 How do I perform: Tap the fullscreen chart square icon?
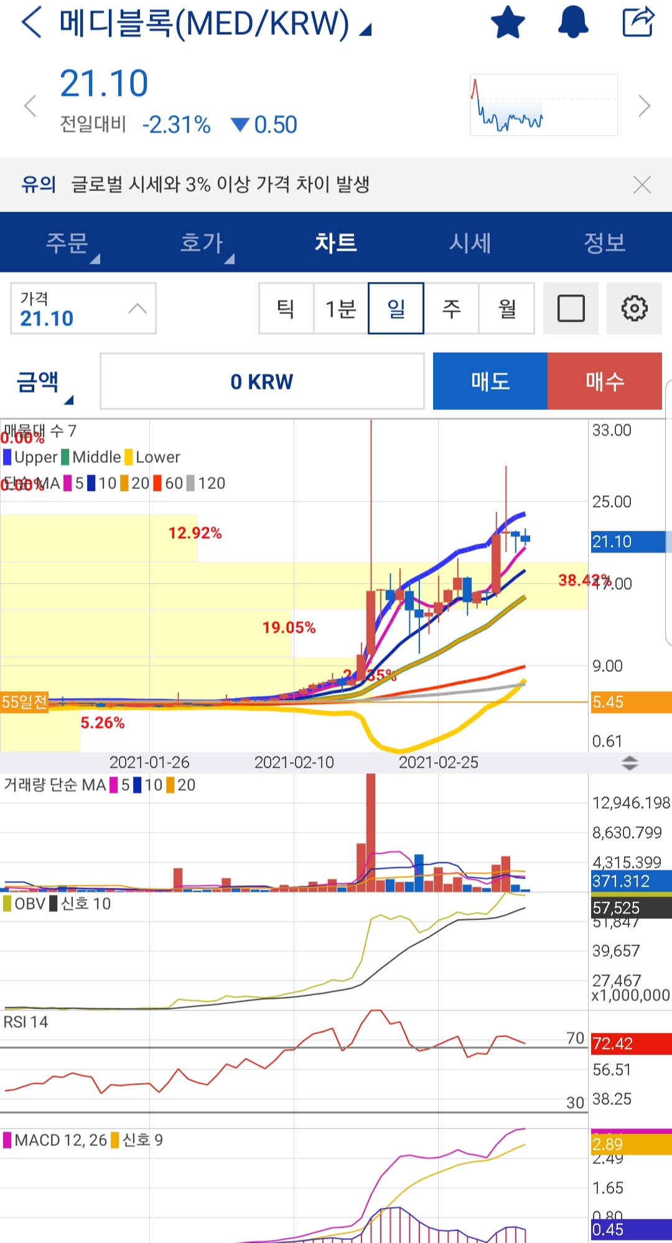pos(571,309)
